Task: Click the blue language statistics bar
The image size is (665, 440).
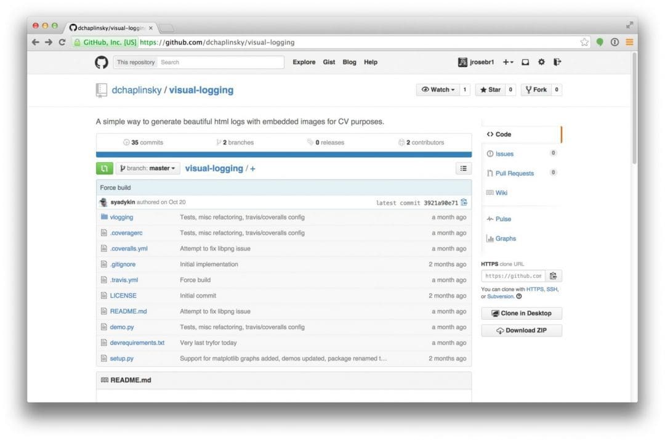Action: 284,155
